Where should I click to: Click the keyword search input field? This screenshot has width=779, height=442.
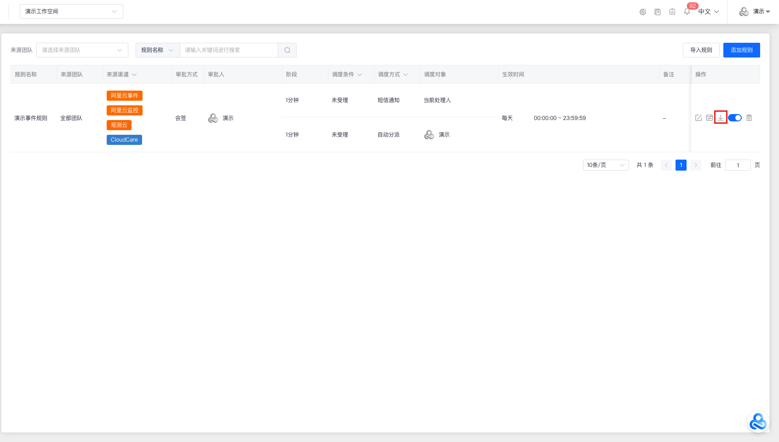click(x=229, y=50)
